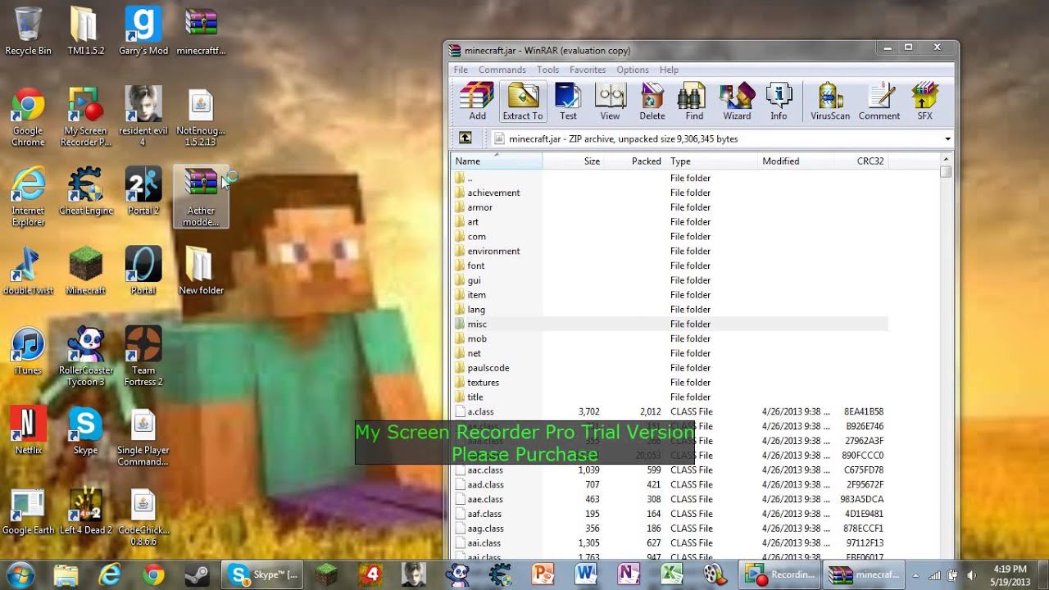Click the Add toolbar icon in WinRAR
The width and height of the screenshot is (1049, 590).
476,102
